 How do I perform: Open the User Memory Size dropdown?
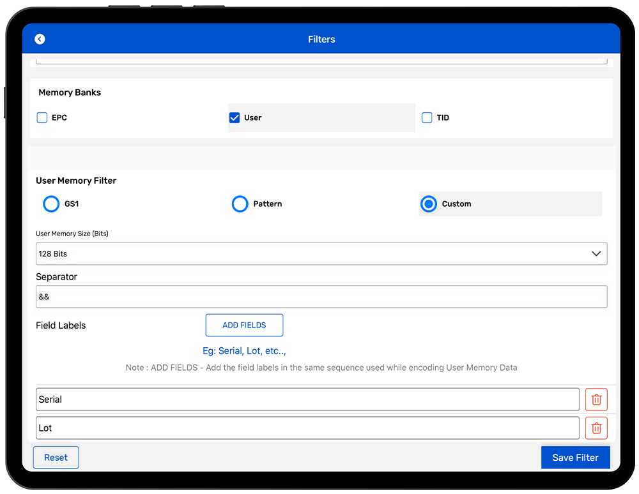(x=319, y=253)
